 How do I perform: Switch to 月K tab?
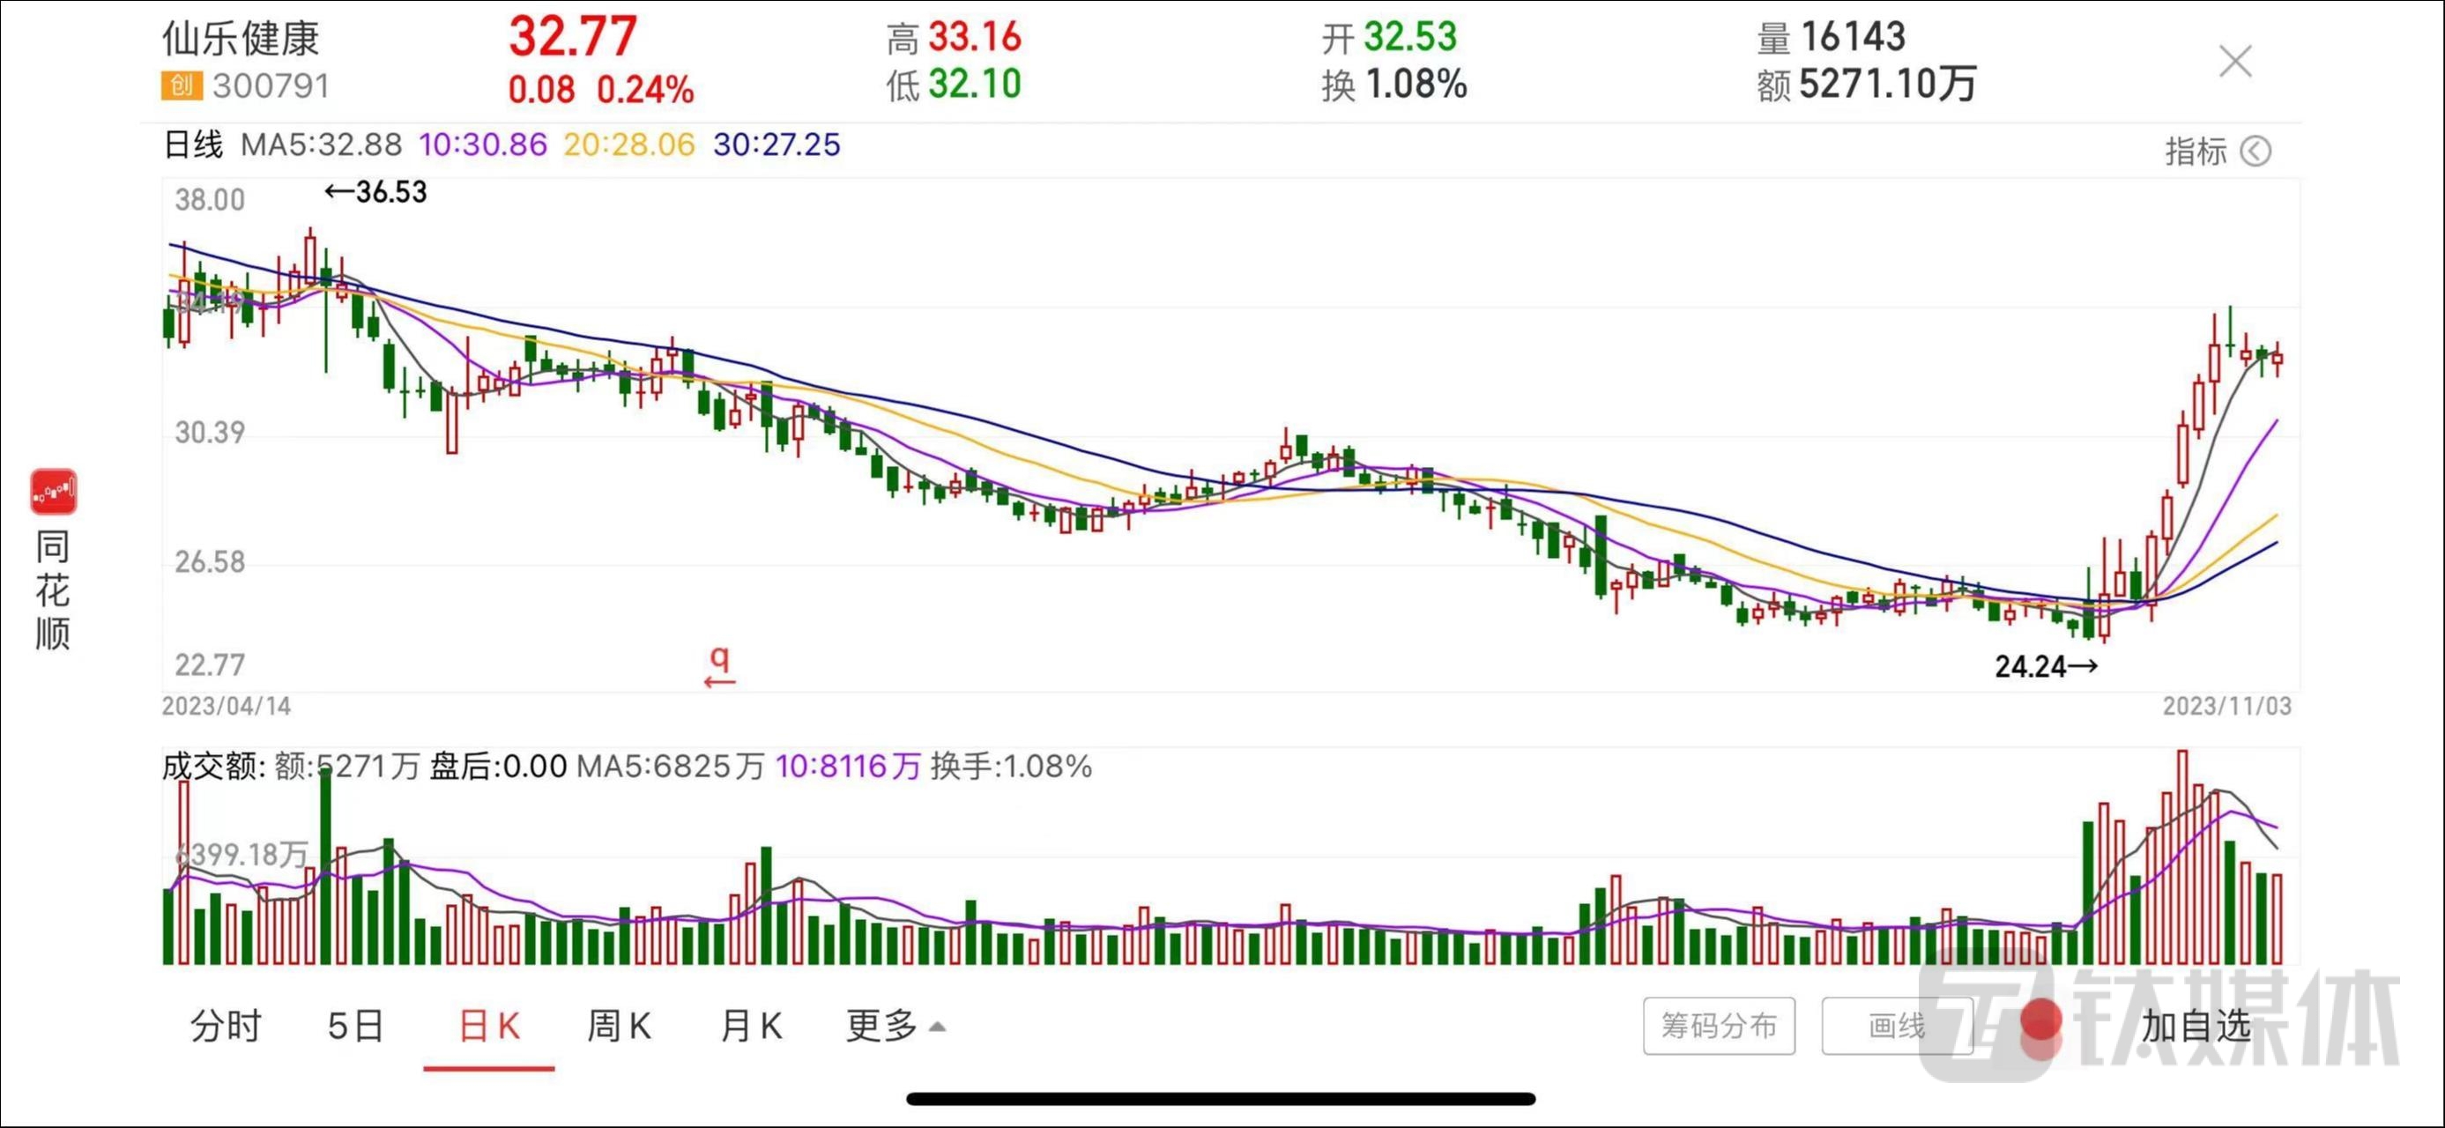coord(751,1026)
